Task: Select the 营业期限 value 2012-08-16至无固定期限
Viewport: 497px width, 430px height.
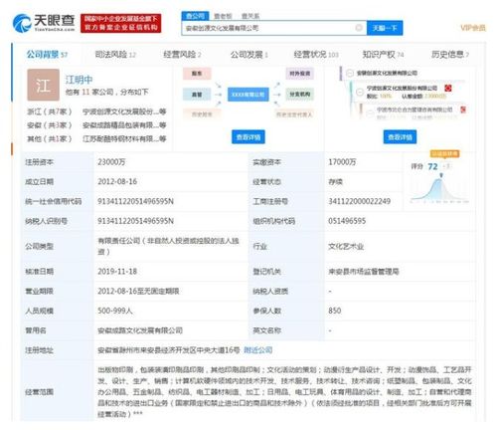Action: (138, 291)
